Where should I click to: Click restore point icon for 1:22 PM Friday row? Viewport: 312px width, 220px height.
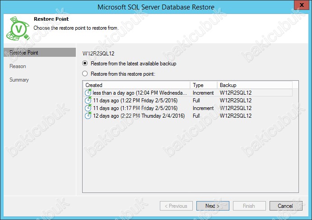[x=88, y=101]
